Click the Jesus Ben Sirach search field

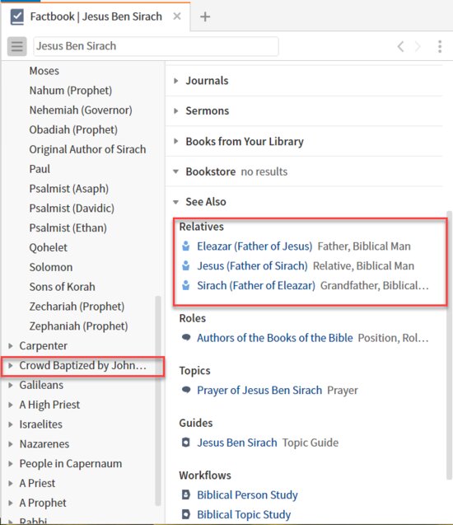click(156, 46)
